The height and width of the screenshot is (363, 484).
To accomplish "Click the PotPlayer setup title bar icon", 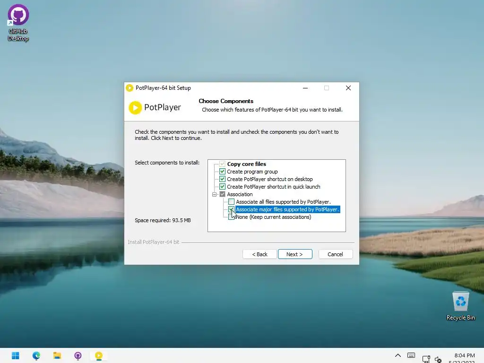I will coord(130,88).
